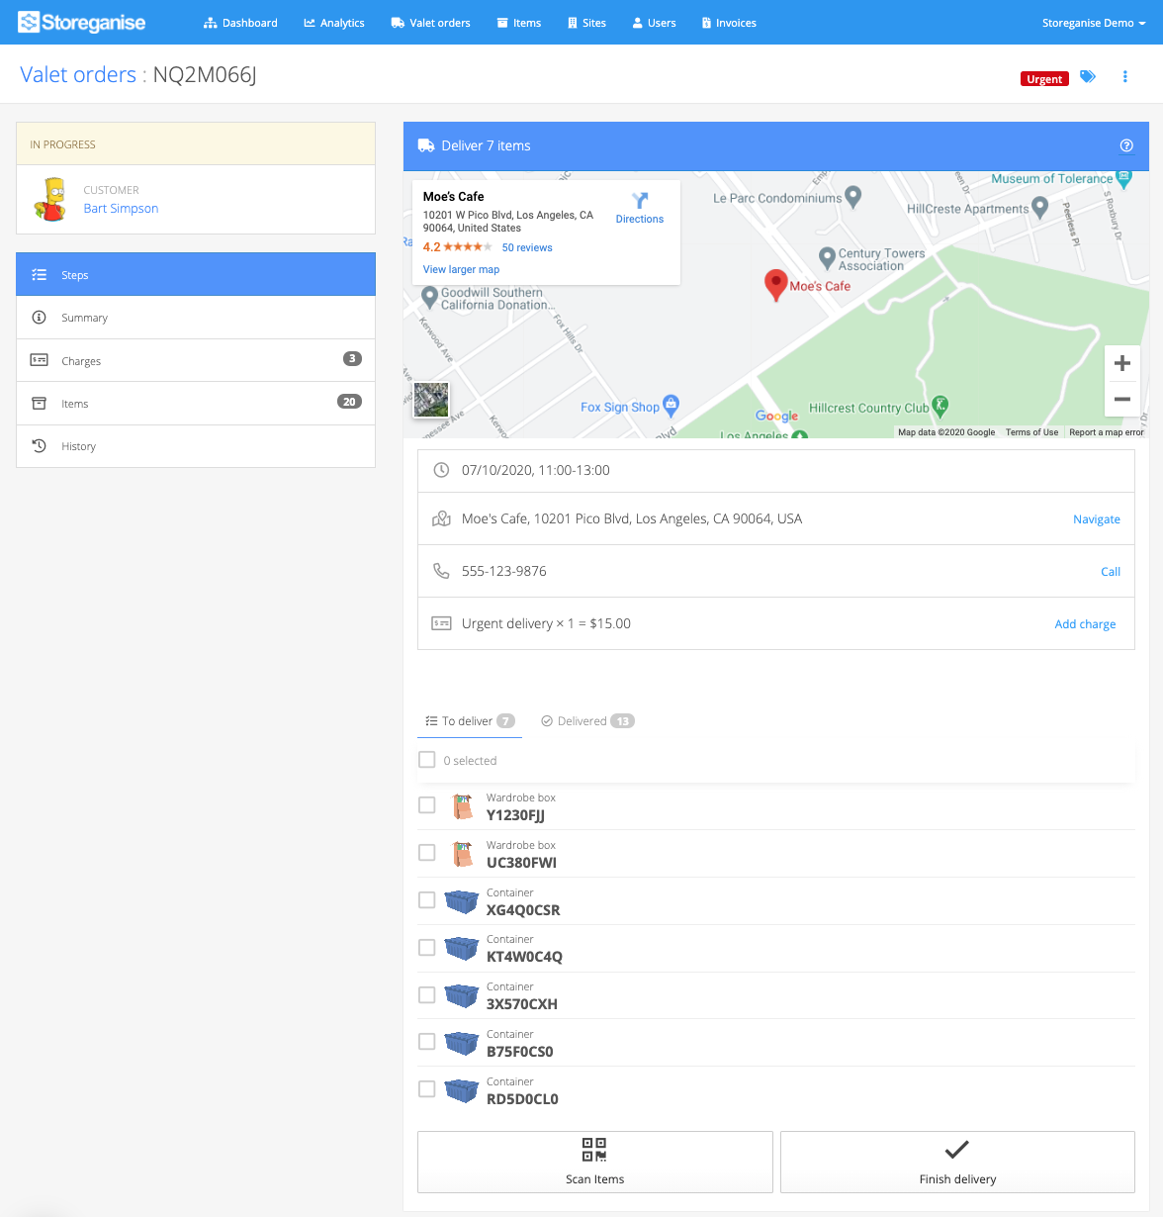
Task: Click the Finish delivery button
Action: coord(957,1162)
